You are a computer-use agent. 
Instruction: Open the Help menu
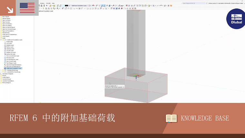tap(53, 3)
